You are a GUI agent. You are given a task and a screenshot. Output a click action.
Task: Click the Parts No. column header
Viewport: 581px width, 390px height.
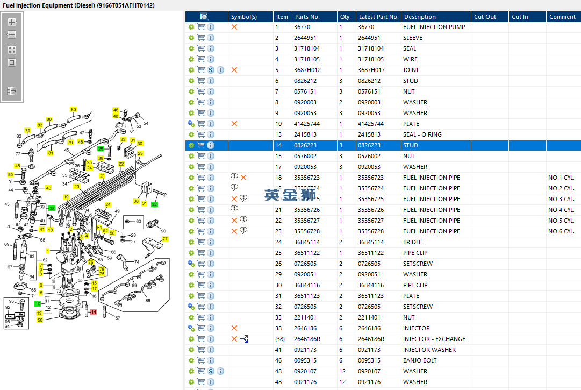(x=314, y=17)
